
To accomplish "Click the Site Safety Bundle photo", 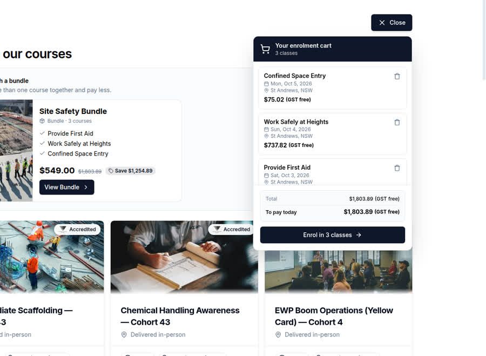I will (x=16, y=151).
